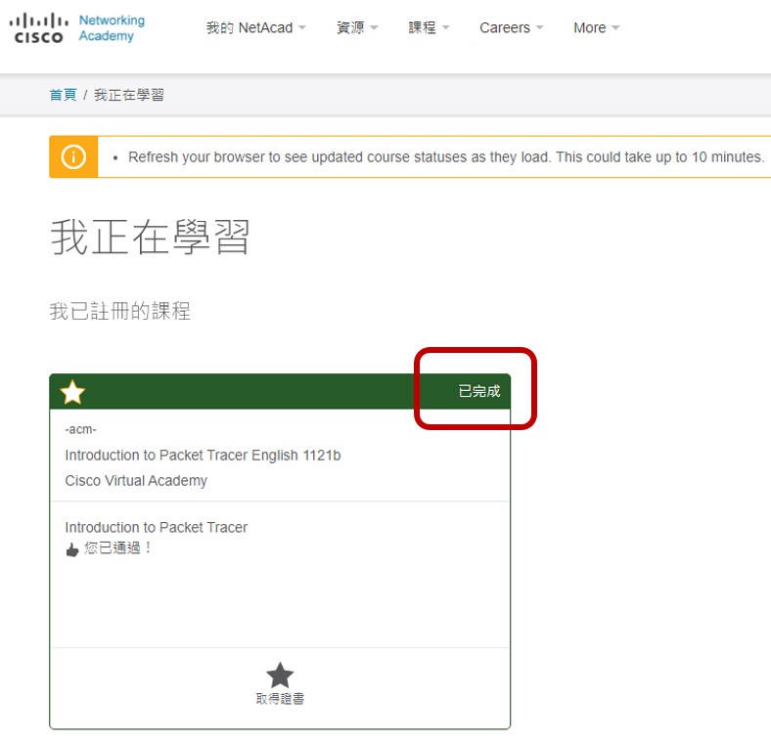
Task: Click the -acm- label
Action: tap(80, 429)
